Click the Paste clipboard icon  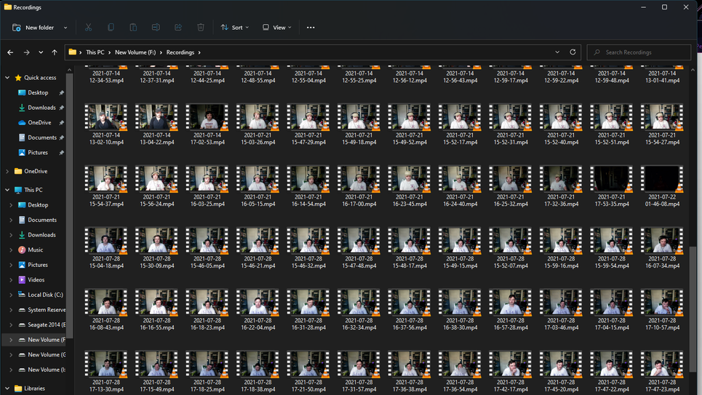click(x=133, y=28)
